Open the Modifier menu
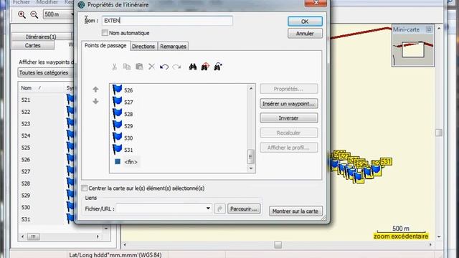459x258 pixels. click(47, 2)
